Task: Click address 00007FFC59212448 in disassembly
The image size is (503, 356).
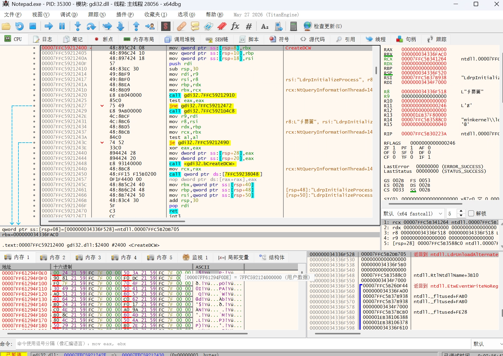Action: 64,164
